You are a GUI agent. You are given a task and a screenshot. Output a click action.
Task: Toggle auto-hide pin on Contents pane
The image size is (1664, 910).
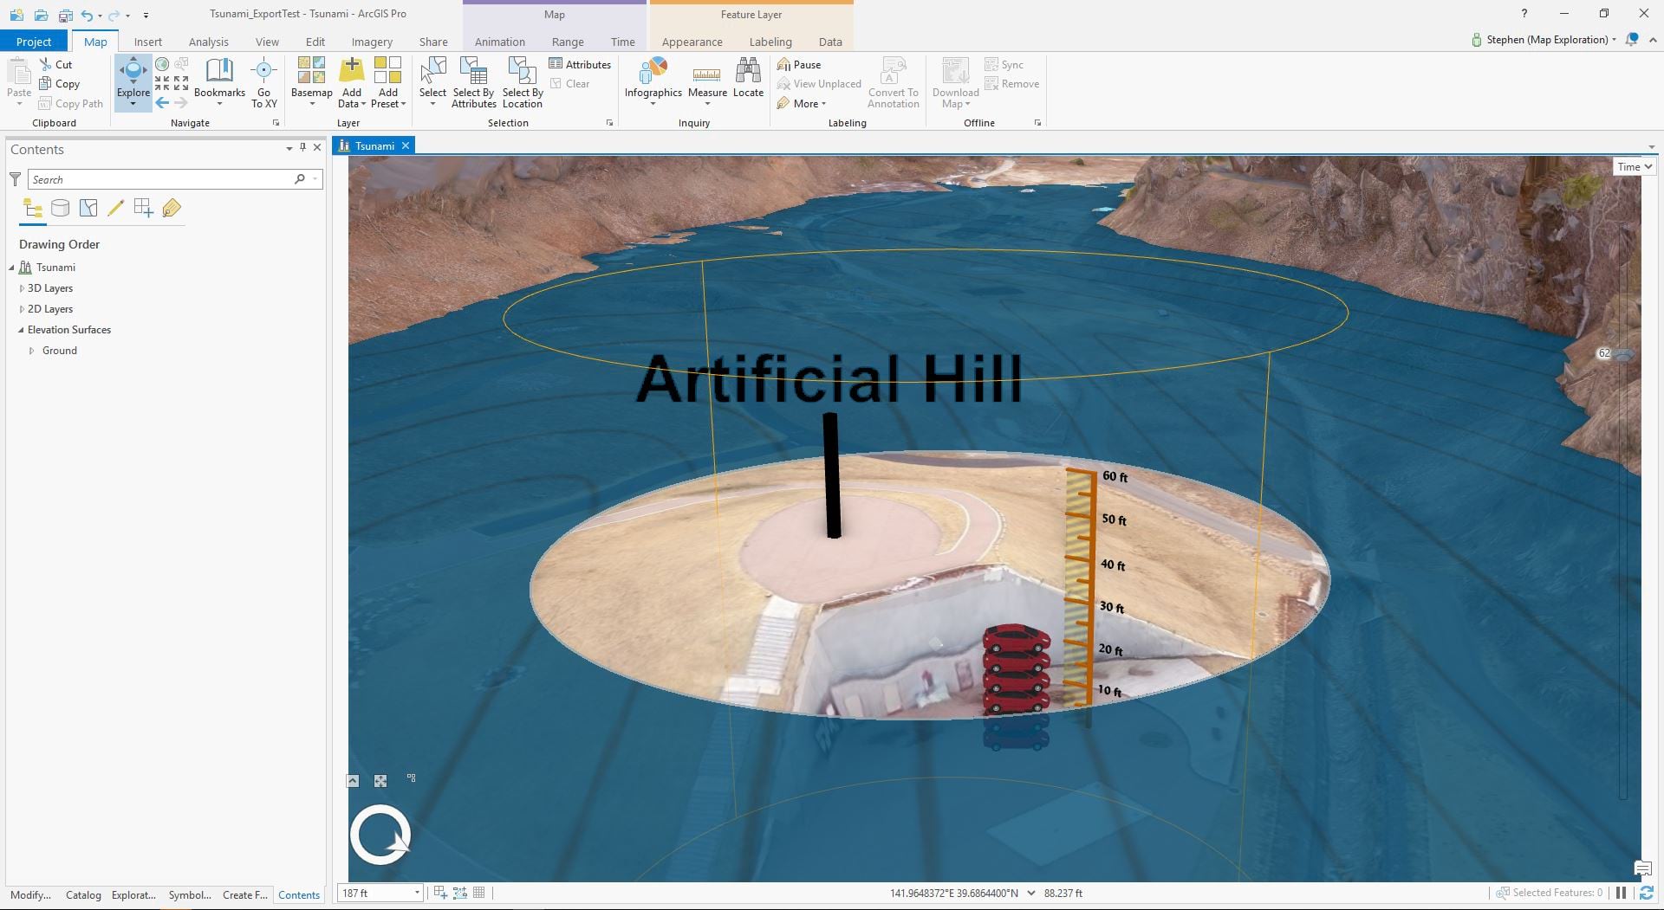point(302,148)
